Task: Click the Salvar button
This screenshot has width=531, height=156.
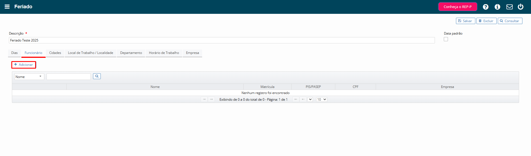Action: 466,21
